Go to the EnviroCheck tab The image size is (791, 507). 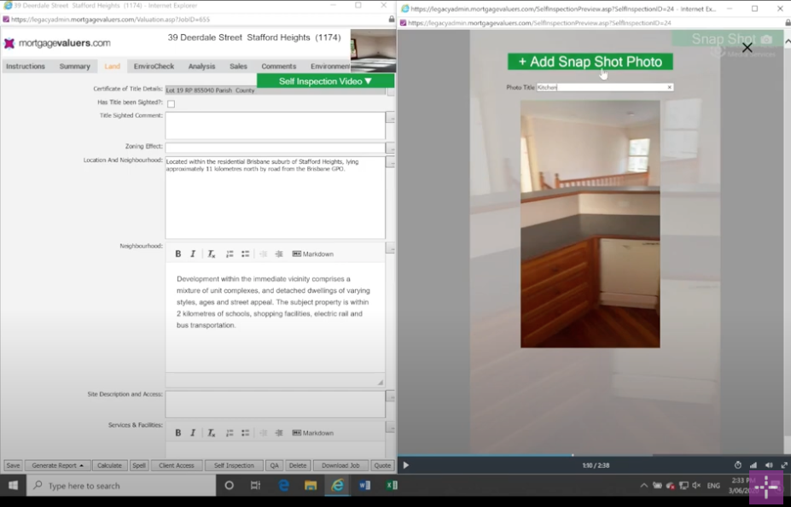tap(154, 66)
